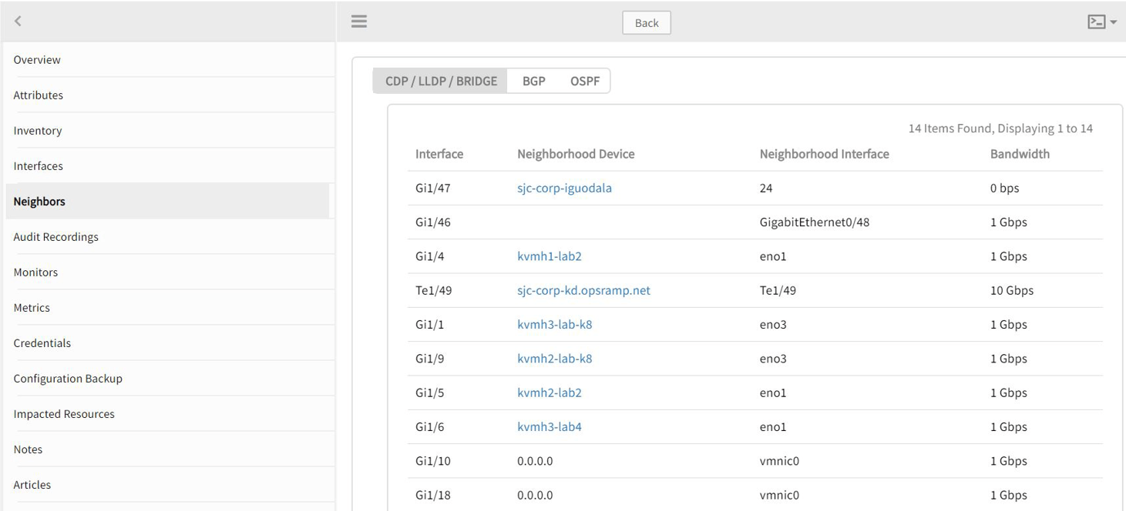
Task: Click the 0.0.0.0 device in Gi1/10 row
Action: (x=535, y=461)
